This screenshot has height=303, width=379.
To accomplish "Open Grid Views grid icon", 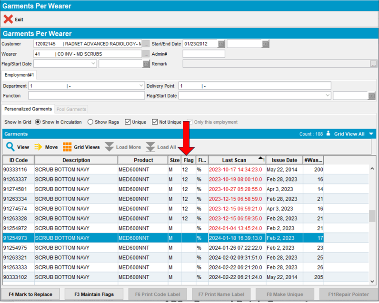I will [67, 147].
